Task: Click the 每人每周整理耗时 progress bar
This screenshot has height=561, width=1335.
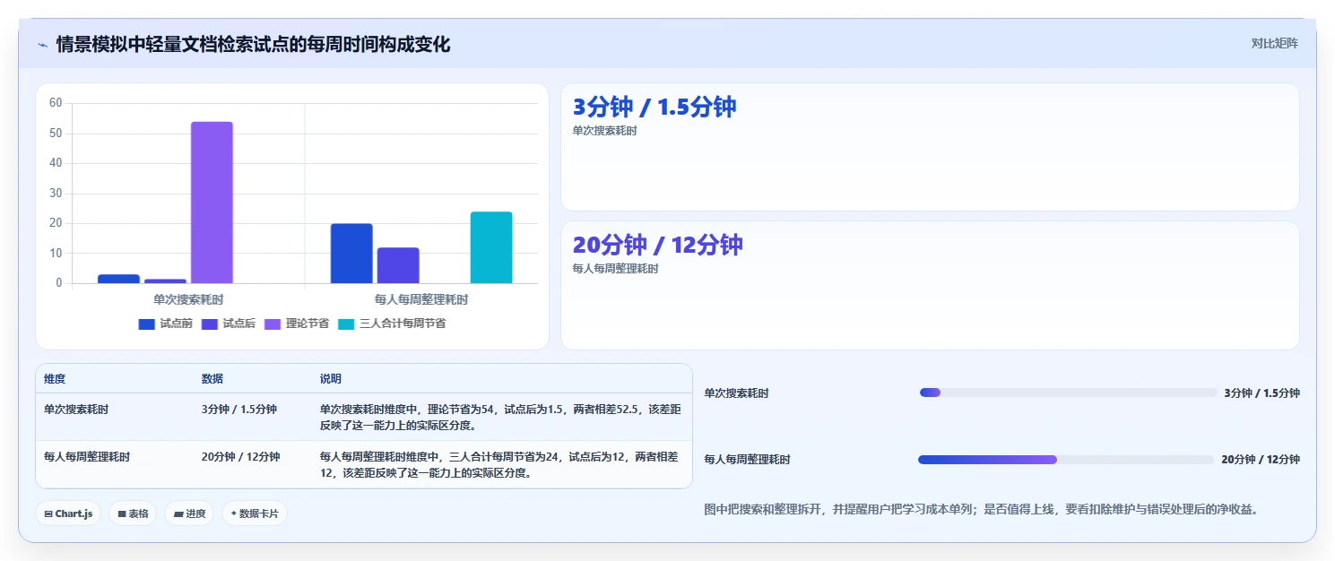Action: pyautogui.click(x=1067, y=460)
